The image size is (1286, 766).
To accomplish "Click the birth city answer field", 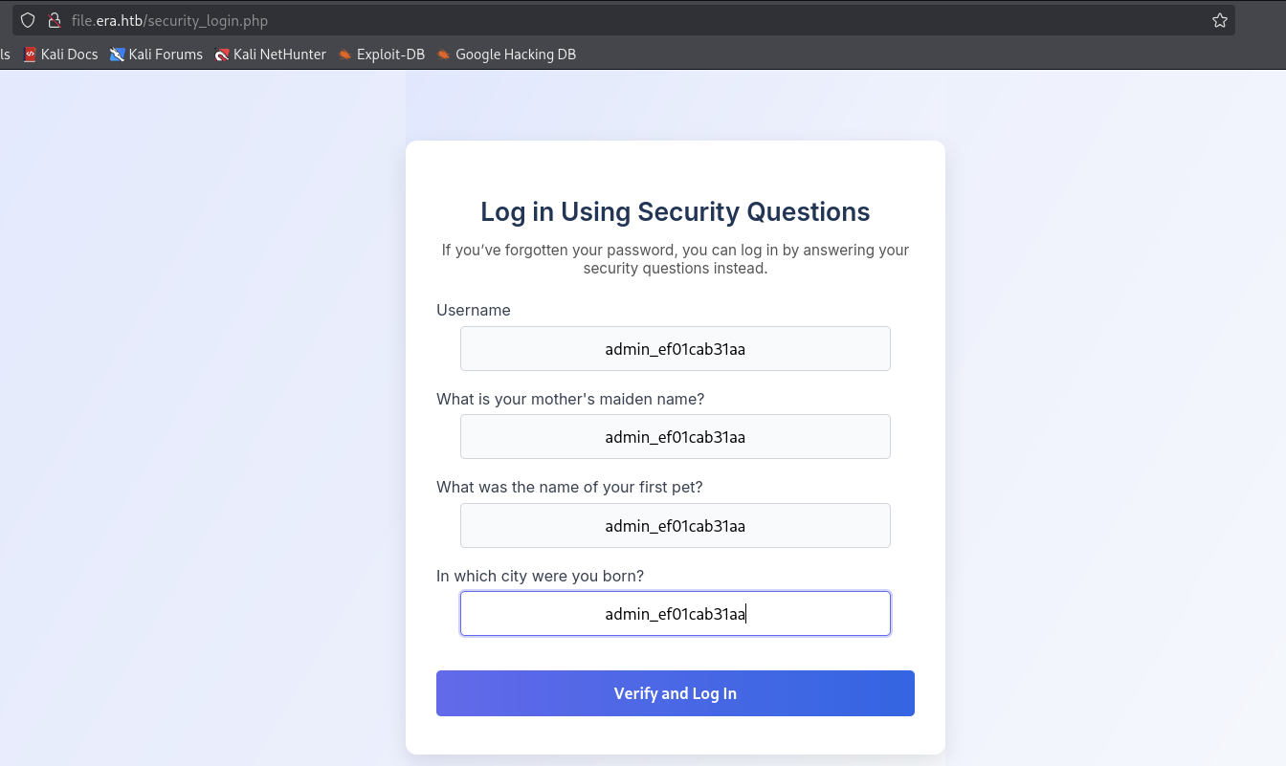I will [675, 613].
